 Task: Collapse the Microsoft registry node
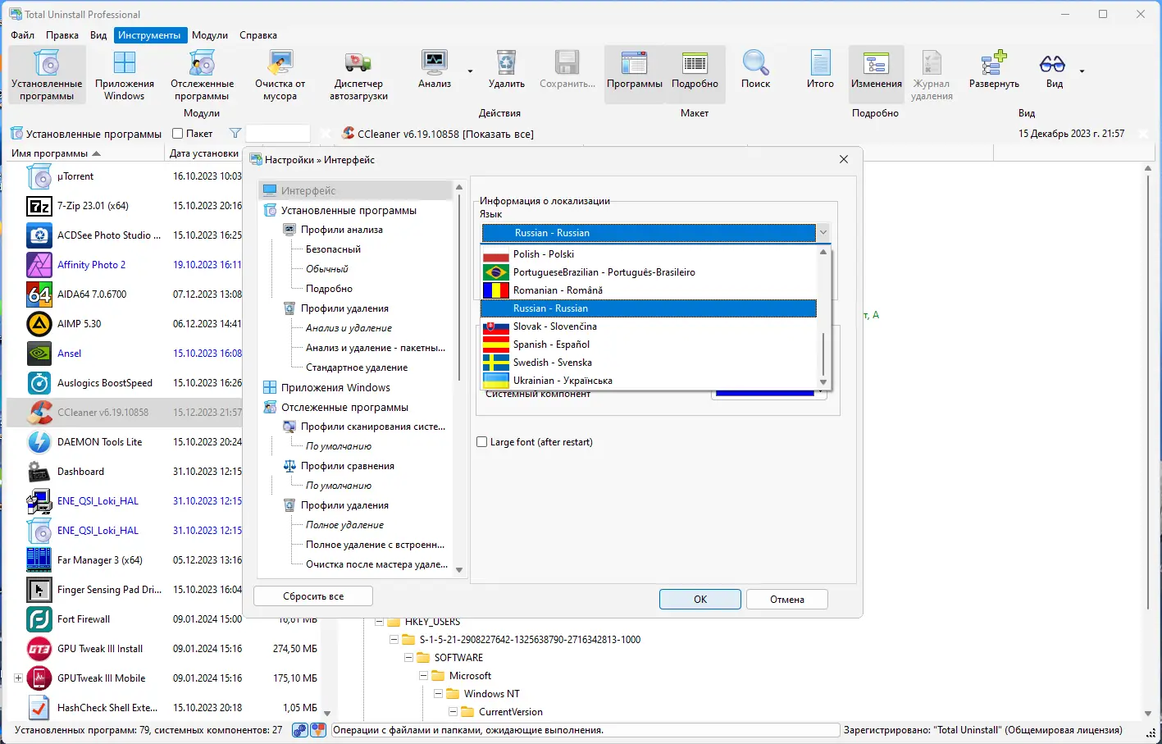click(423, 676)
